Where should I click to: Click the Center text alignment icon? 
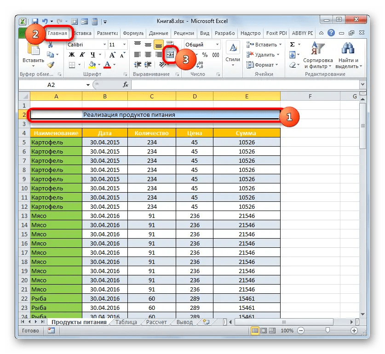point(148,55)
